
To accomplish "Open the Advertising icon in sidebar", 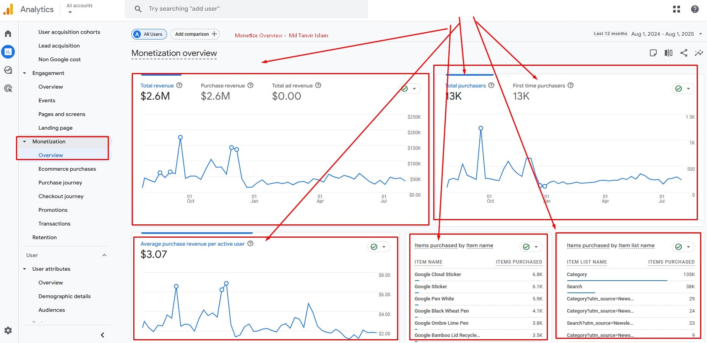I will pos(8,89).
